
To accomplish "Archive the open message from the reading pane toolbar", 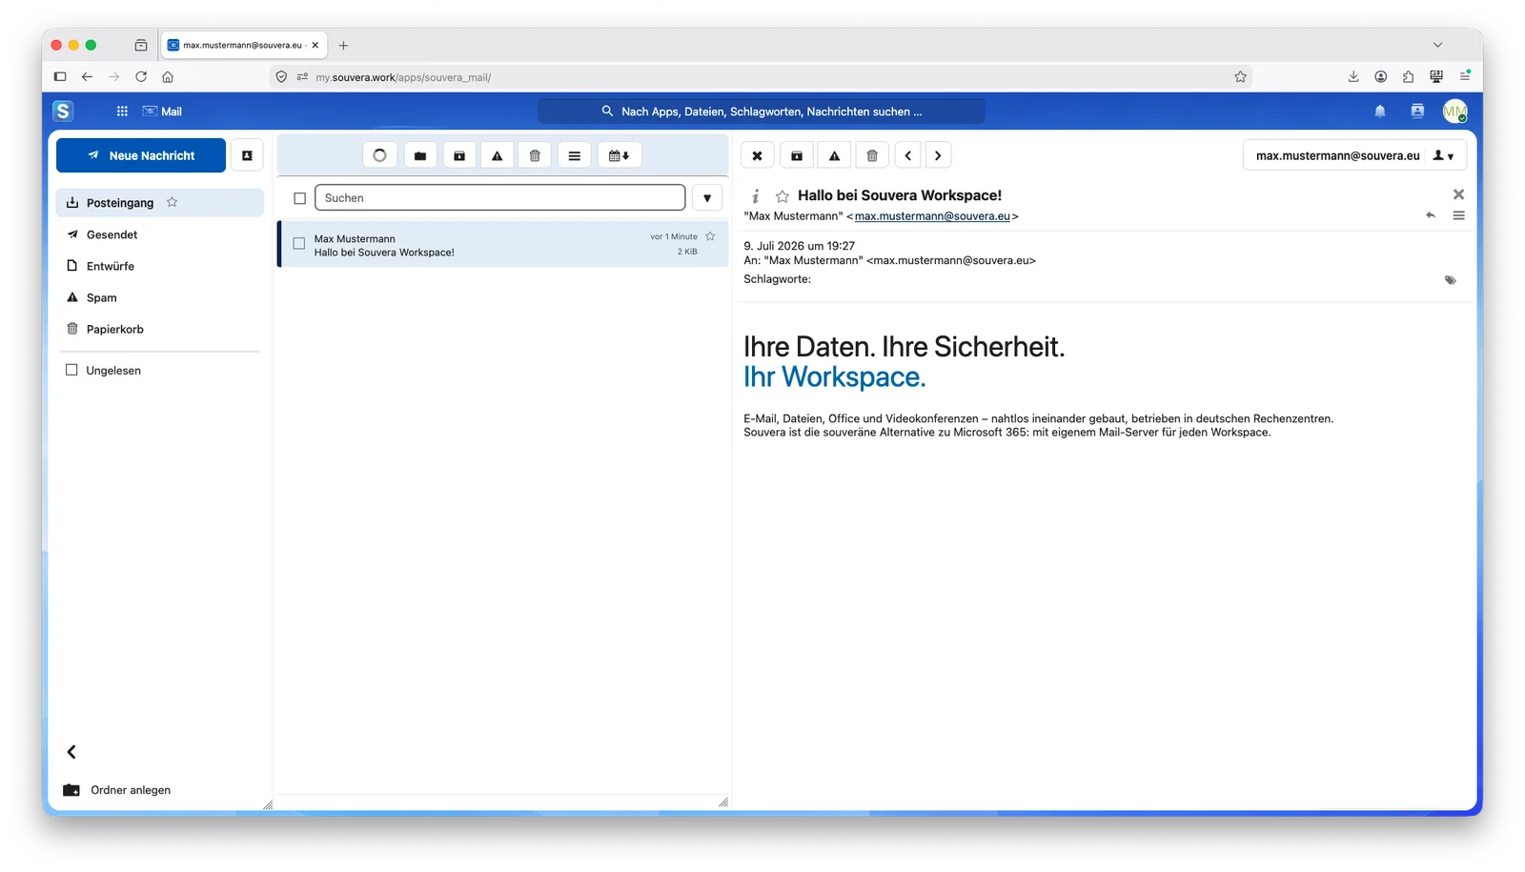I will pos(797,155).
